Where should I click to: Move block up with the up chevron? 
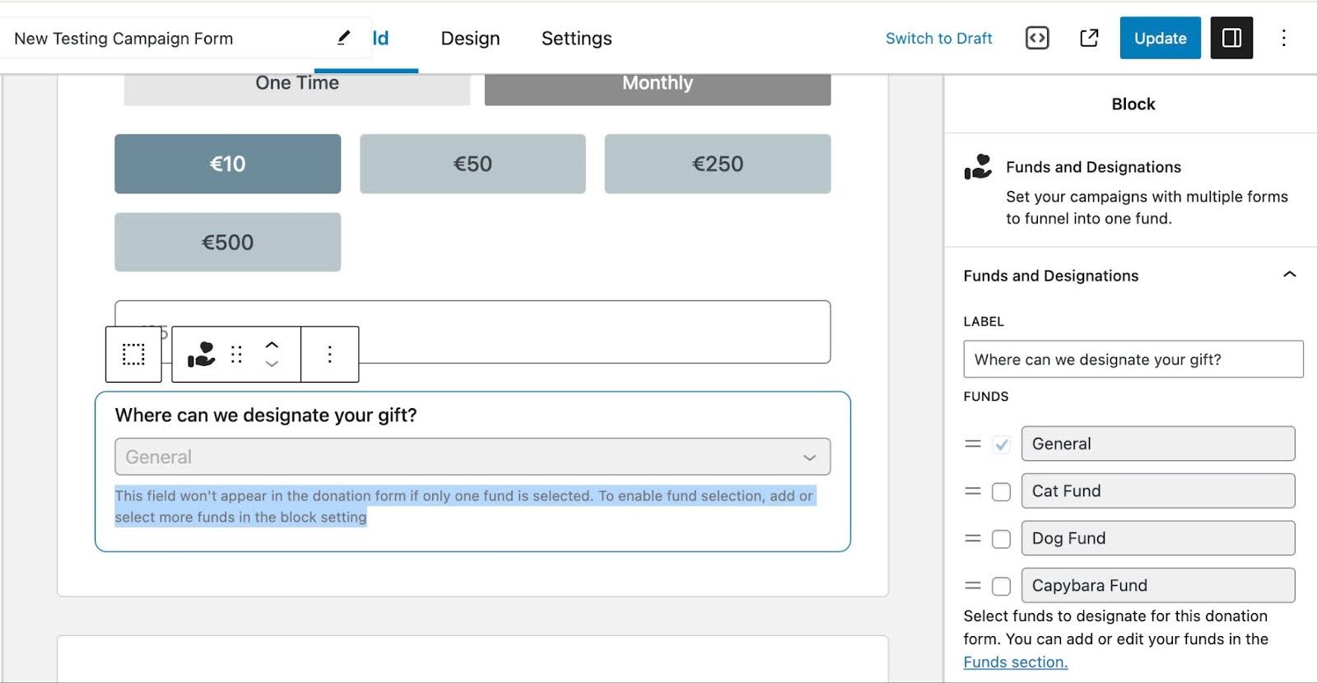click(x=272, y=346)
